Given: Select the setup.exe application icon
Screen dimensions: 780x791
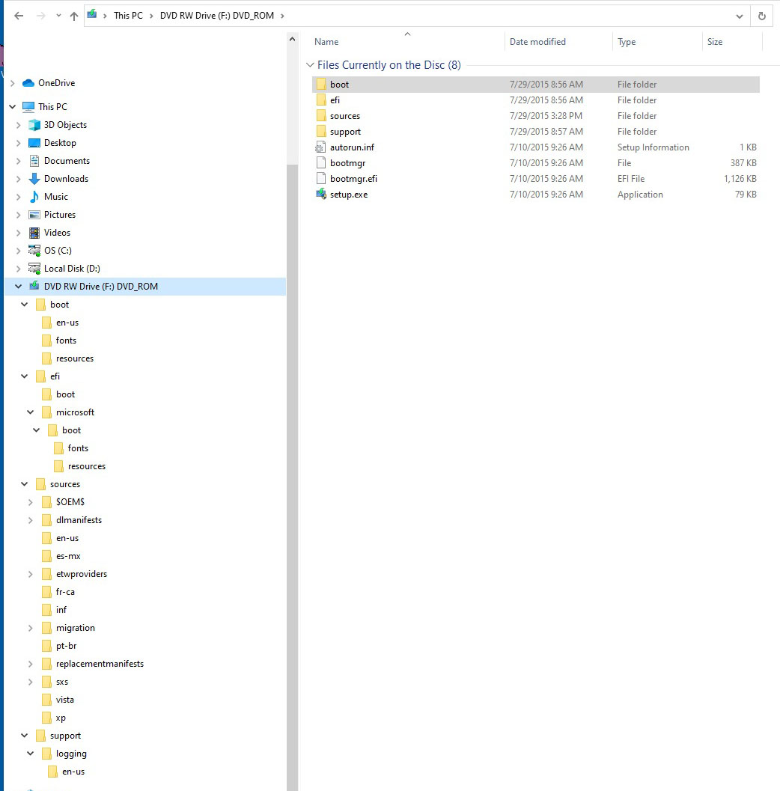Looking at the screenshot, I should [321, 195].
